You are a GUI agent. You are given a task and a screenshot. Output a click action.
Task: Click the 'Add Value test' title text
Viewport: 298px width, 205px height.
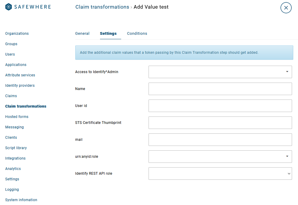(151, 7)
